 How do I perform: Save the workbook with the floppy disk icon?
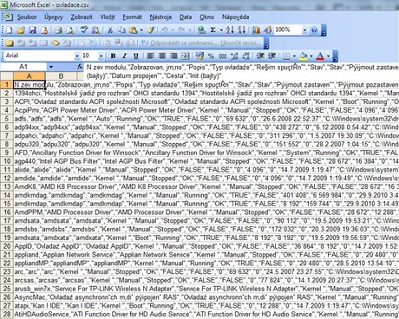click(x=32, y=30)
